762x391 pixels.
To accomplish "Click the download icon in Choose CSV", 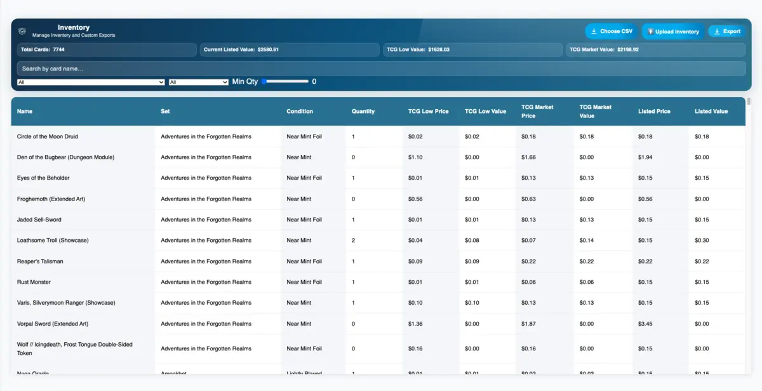I will [594, 31].
